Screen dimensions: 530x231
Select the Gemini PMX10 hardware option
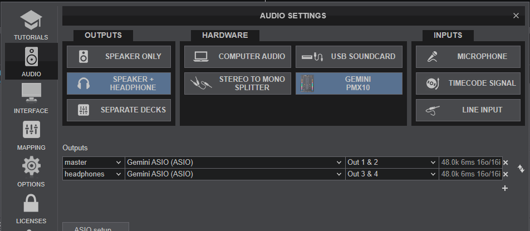349,83
